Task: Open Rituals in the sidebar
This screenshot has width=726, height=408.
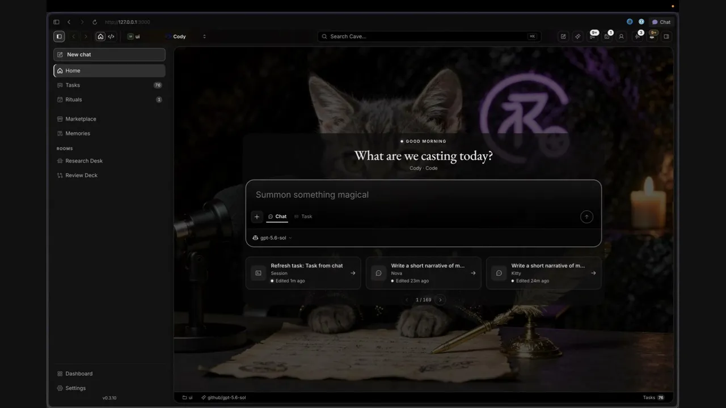Action: pos(109,100)
